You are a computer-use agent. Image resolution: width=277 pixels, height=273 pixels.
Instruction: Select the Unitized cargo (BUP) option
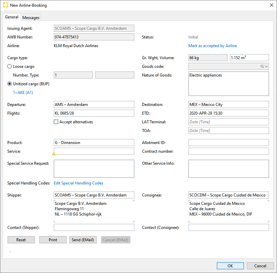10,84
